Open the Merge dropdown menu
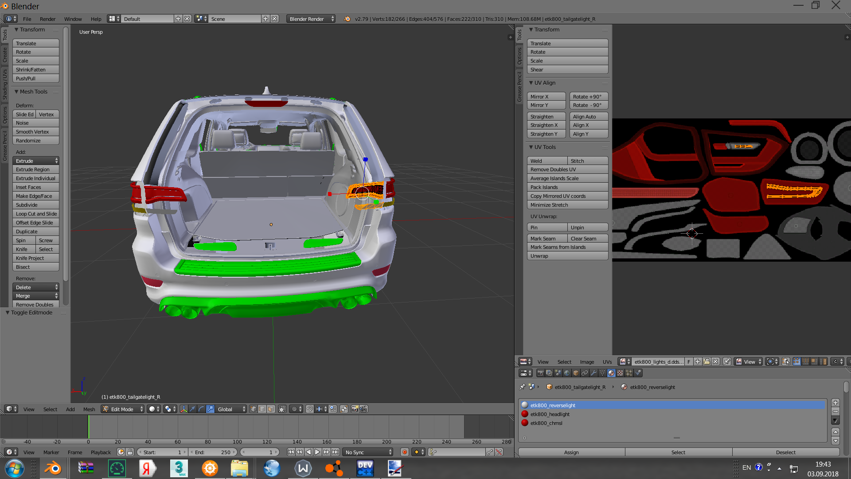The image size is (851, 479). tap(36, 296)
